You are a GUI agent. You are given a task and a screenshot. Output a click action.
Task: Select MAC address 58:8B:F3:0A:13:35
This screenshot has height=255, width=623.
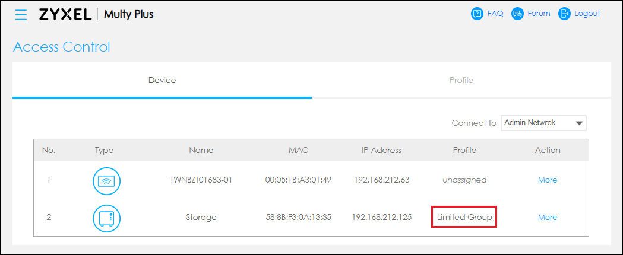(x=298, y=217)
